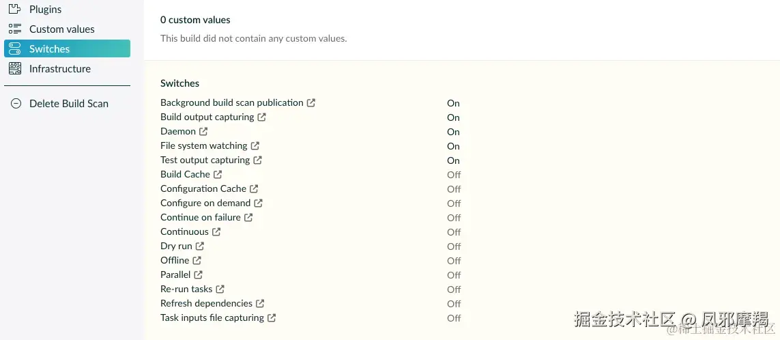The width and height of the screenshot is (780, 340).
Task: Click the Infrastructure icon in sidebar
Action: pyautogui.click(x=15, y=69)
